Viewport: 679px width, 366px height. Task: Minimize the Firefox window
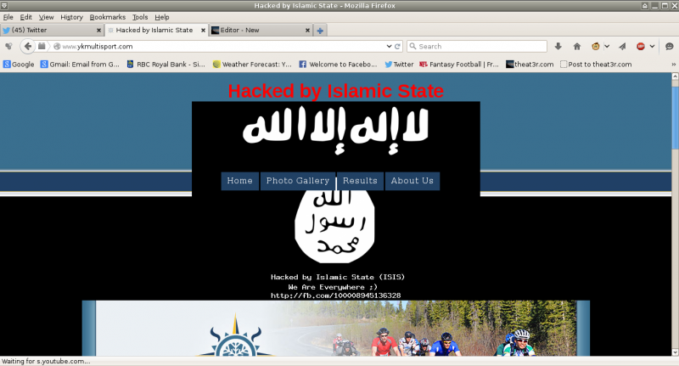pyautogui.click(x=654, y=6)
